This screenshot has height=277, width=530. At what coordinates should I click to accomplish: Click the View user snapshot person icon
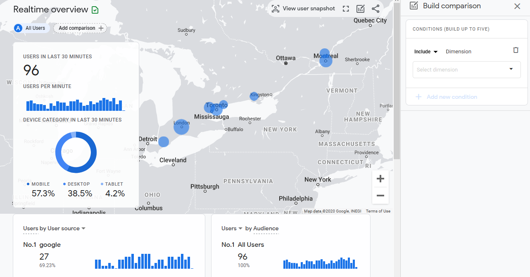coord(275,9)
